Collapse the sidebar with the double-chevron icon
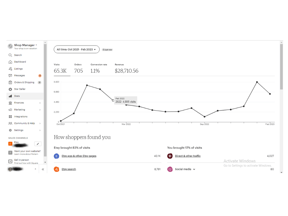This screenshot has width=288, height=216. click(43, 169)
